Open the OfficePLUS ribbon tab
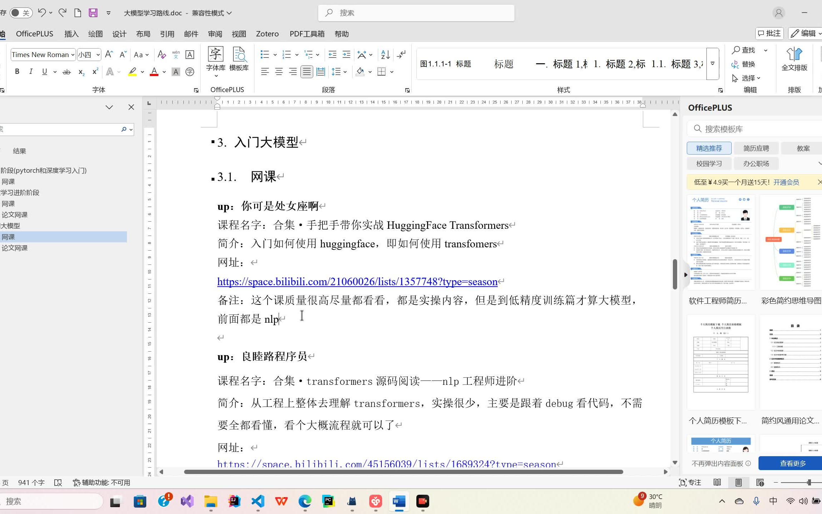822x514 pixels. pyautogui.click(x=35, y=34)
